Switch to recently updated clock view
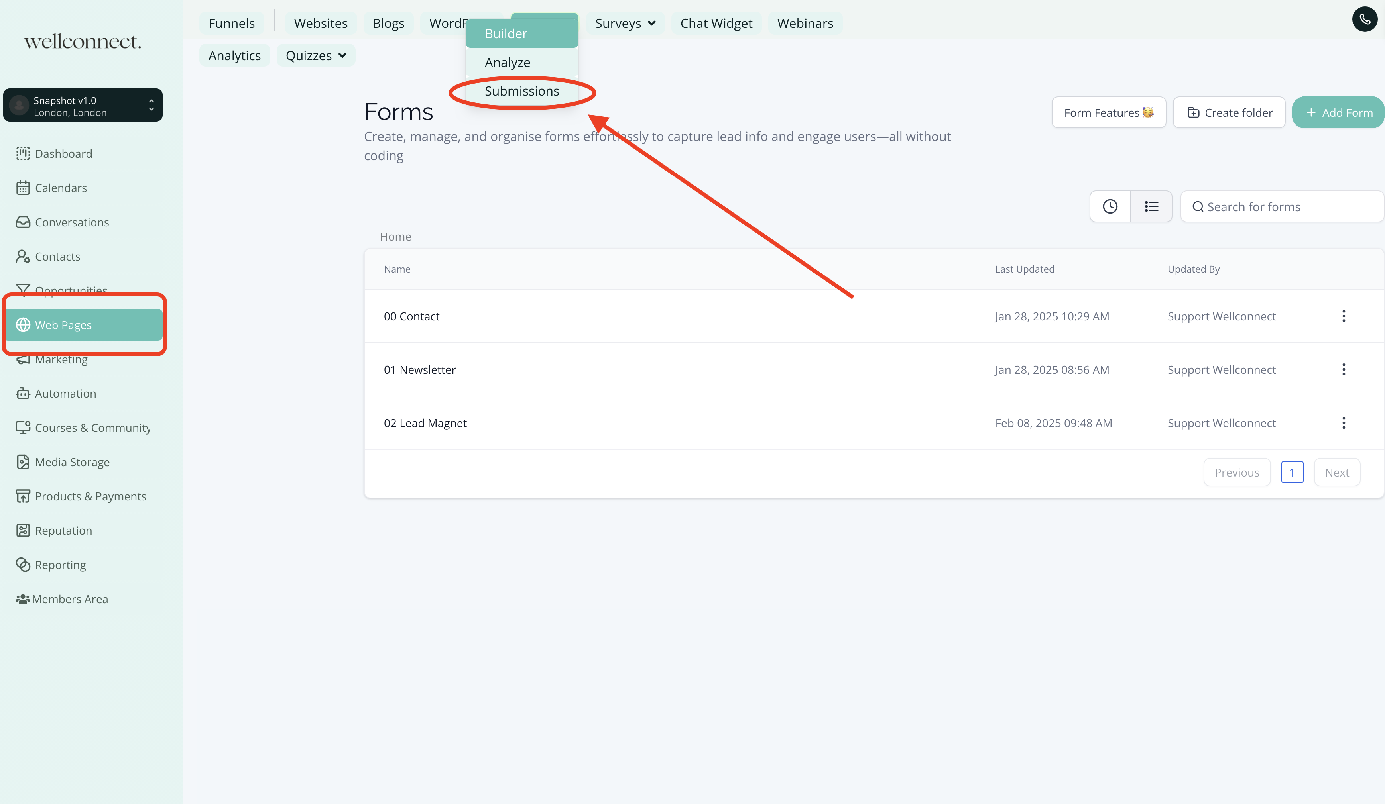The height and width of the screenshot is (804, 1385). coord(1110,206)
